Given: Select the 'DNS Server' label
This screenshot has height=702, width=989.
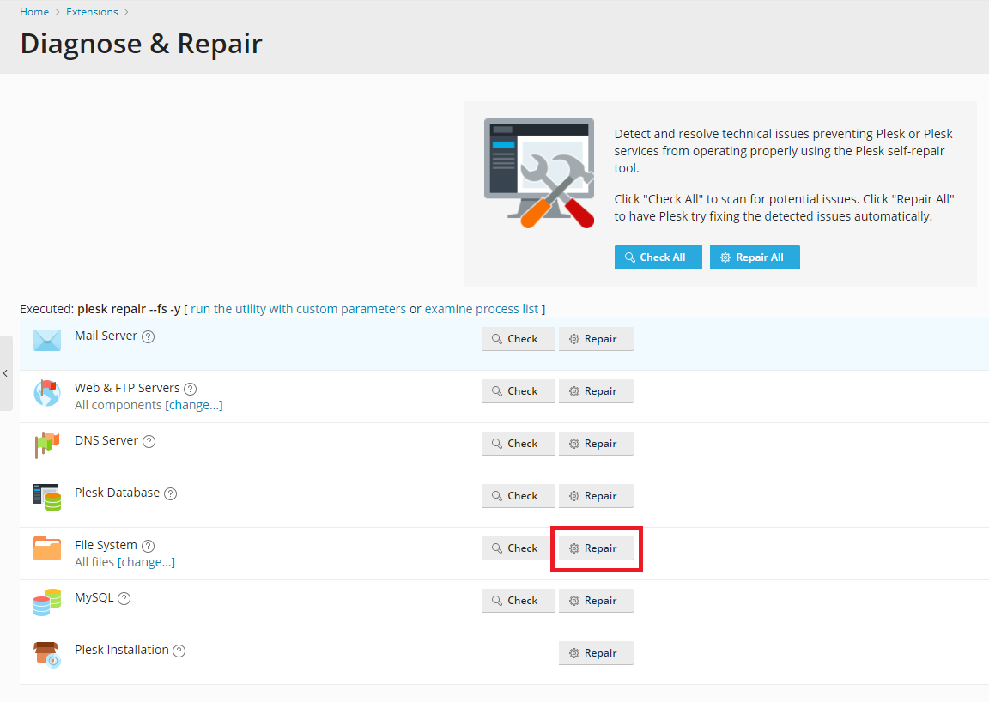Looking at the screenshot, I should [106, 440].
